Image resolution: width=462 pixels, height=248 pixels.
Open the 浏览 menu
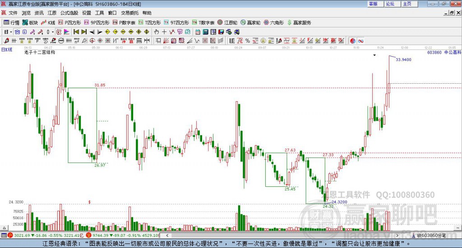[x=26, y=13]
